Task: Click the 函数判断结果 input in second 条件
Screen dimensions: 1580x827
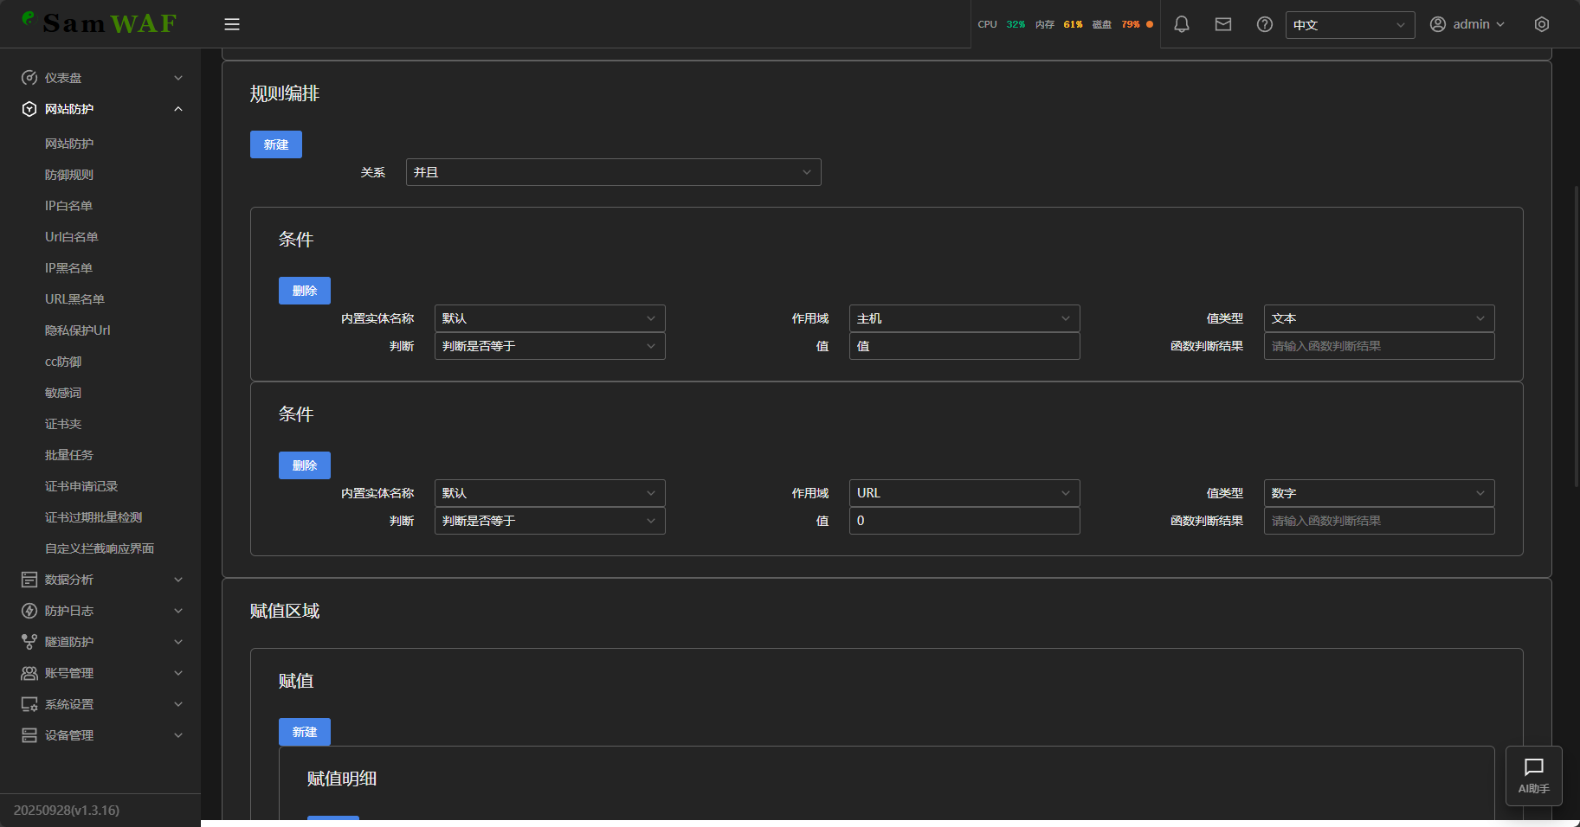Action: coord(1378,521)
